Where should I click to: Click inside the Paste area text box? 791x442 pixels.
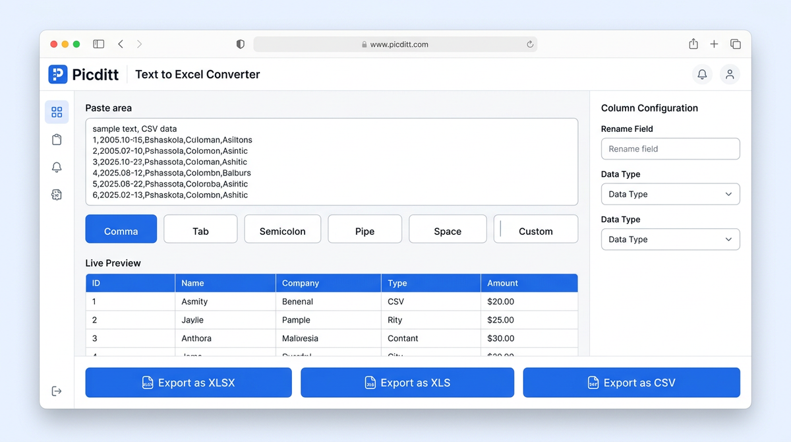[332, 162]
